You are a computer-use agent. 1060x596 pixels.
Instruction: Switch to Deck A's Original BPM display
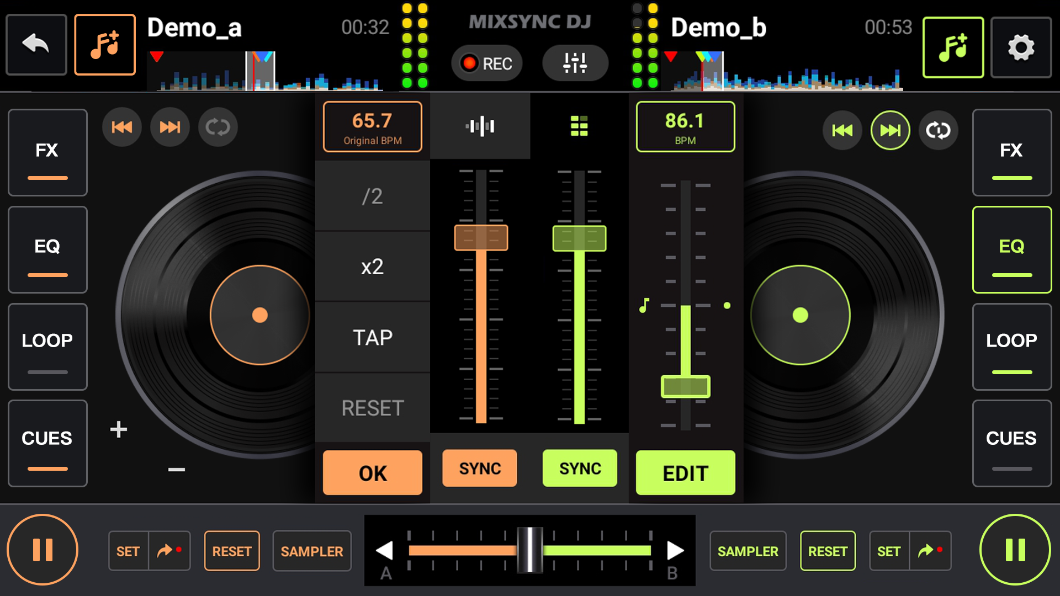click(x=372, y=126)
